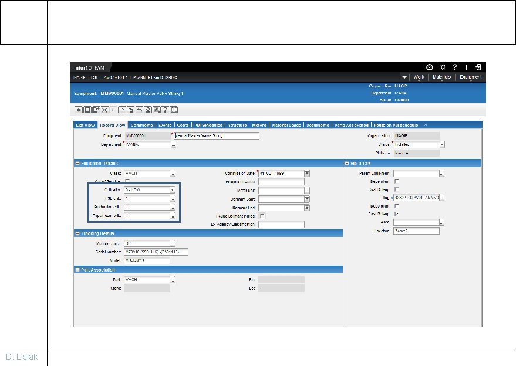The image size is (516, 366).
Task: Uncheck the Cost Roll-up checkbox under Tag
Action: click(x=397, y=213)
